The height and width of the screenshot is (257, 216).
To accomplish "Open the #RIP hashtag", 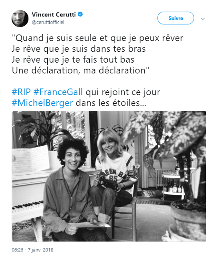I will 21,92.
